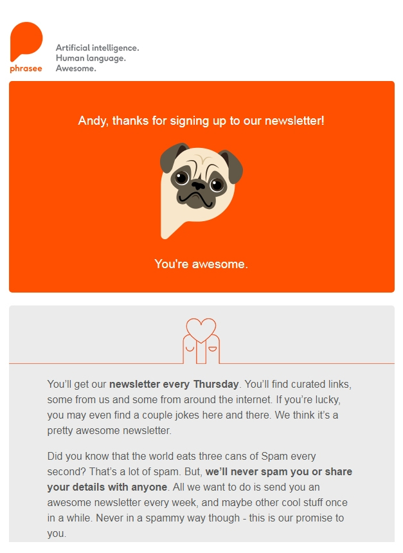Click the "Andy, thanks for signing up" heading
Viewport: 403px width, 553px height.
point(201,121)
